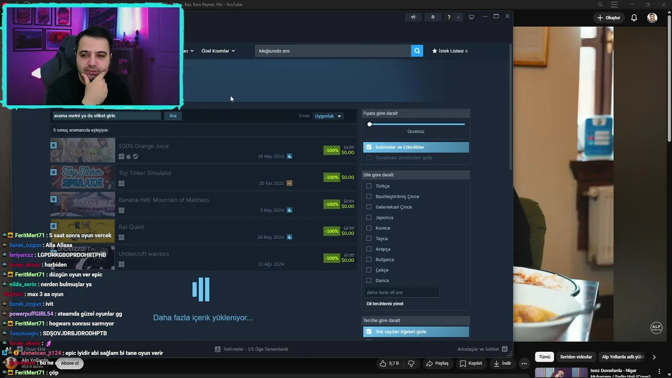Open the Uygunluk sort dropdown
The image size is (672, 378).
pyautogui.click(x=328, y=116)
